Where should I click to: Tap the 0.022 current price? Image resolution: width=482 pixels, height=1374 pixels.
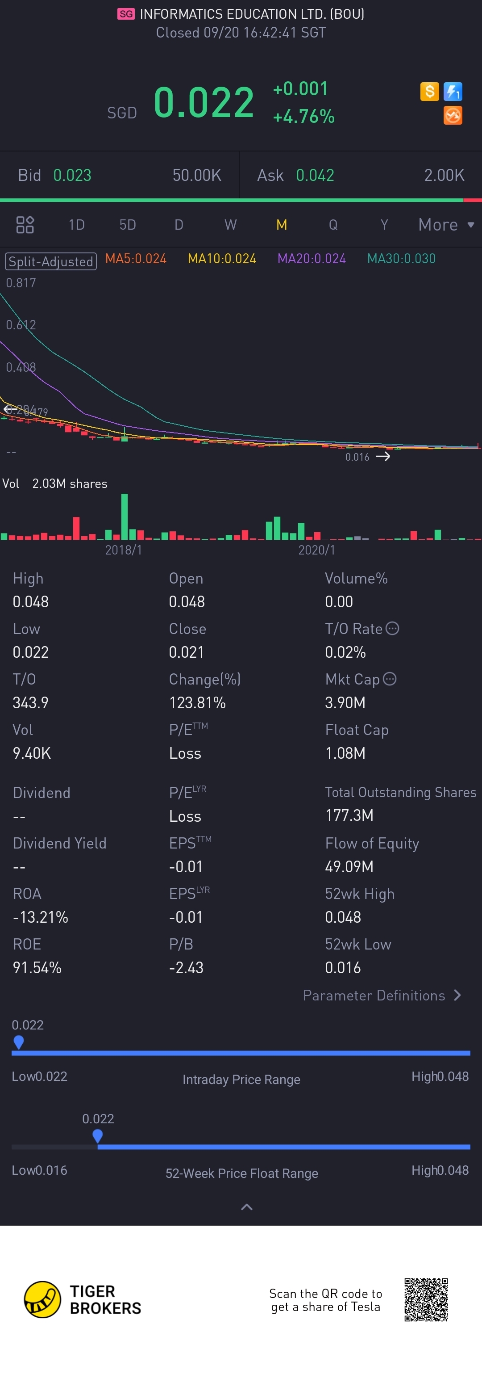point(204,102)
